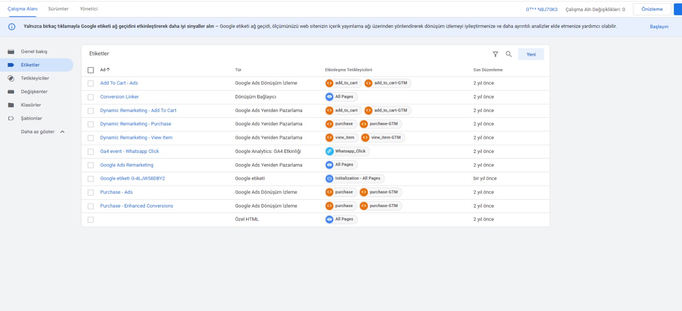Viewport: 682px width, 311px height.
Task: Click add_to_cart chip in Add To Cart - Ads row
Action: (x=344, y=83)
